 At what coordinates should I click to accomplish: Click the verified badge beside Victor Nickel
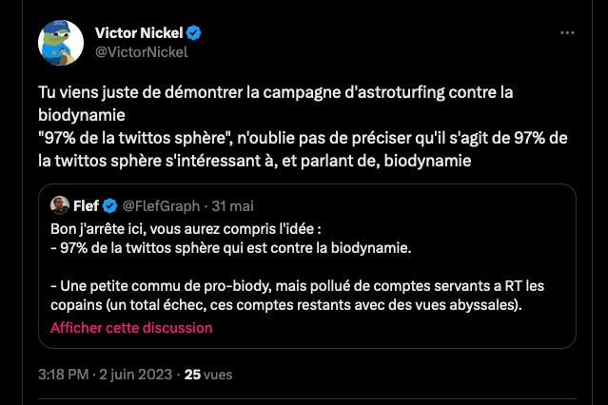click(194, 33)
